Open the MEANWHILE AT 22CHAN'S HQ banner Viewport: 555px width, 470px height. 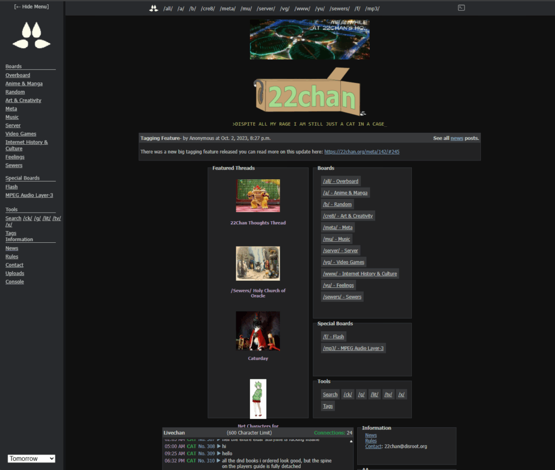309,39
